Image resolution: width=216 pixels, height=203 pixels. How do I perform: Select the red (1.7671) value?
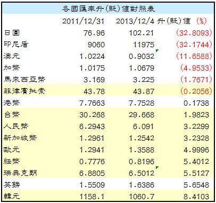coord(196,80)
